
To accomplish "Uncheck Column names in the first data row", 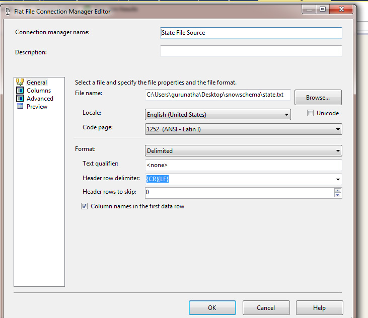I will click(84, 206).
